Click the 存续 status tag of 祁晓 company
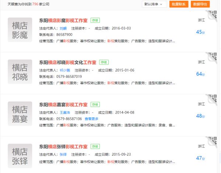 tap(104, 62)
